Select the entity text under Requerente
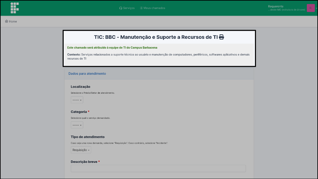Screen dimensions: 318x179 (x=286, y=10)
